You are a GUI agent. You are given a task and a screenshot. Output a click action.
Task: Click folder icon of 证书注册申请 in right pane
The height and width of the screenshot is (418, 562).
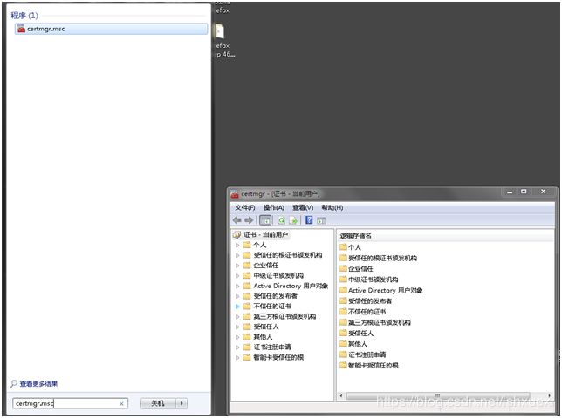343,354
